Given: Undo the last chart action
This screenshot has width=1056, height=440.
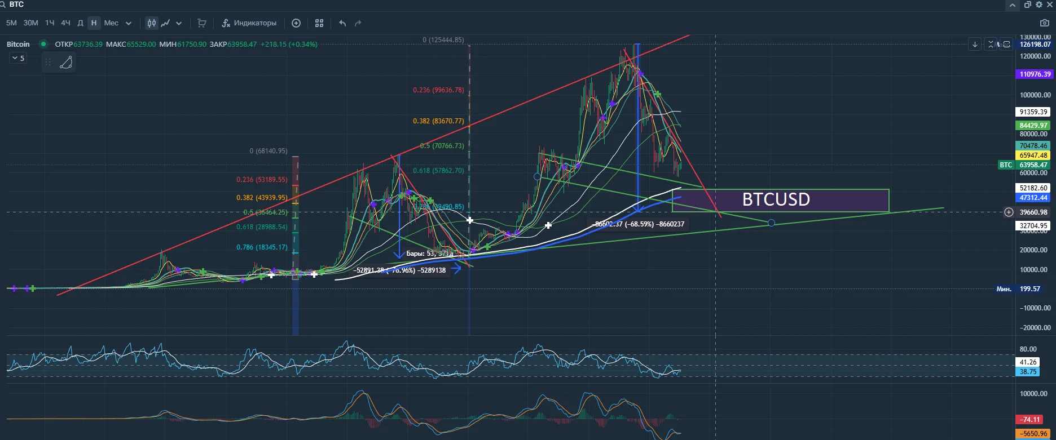Looking at the screenshot, I should [342, 23].
